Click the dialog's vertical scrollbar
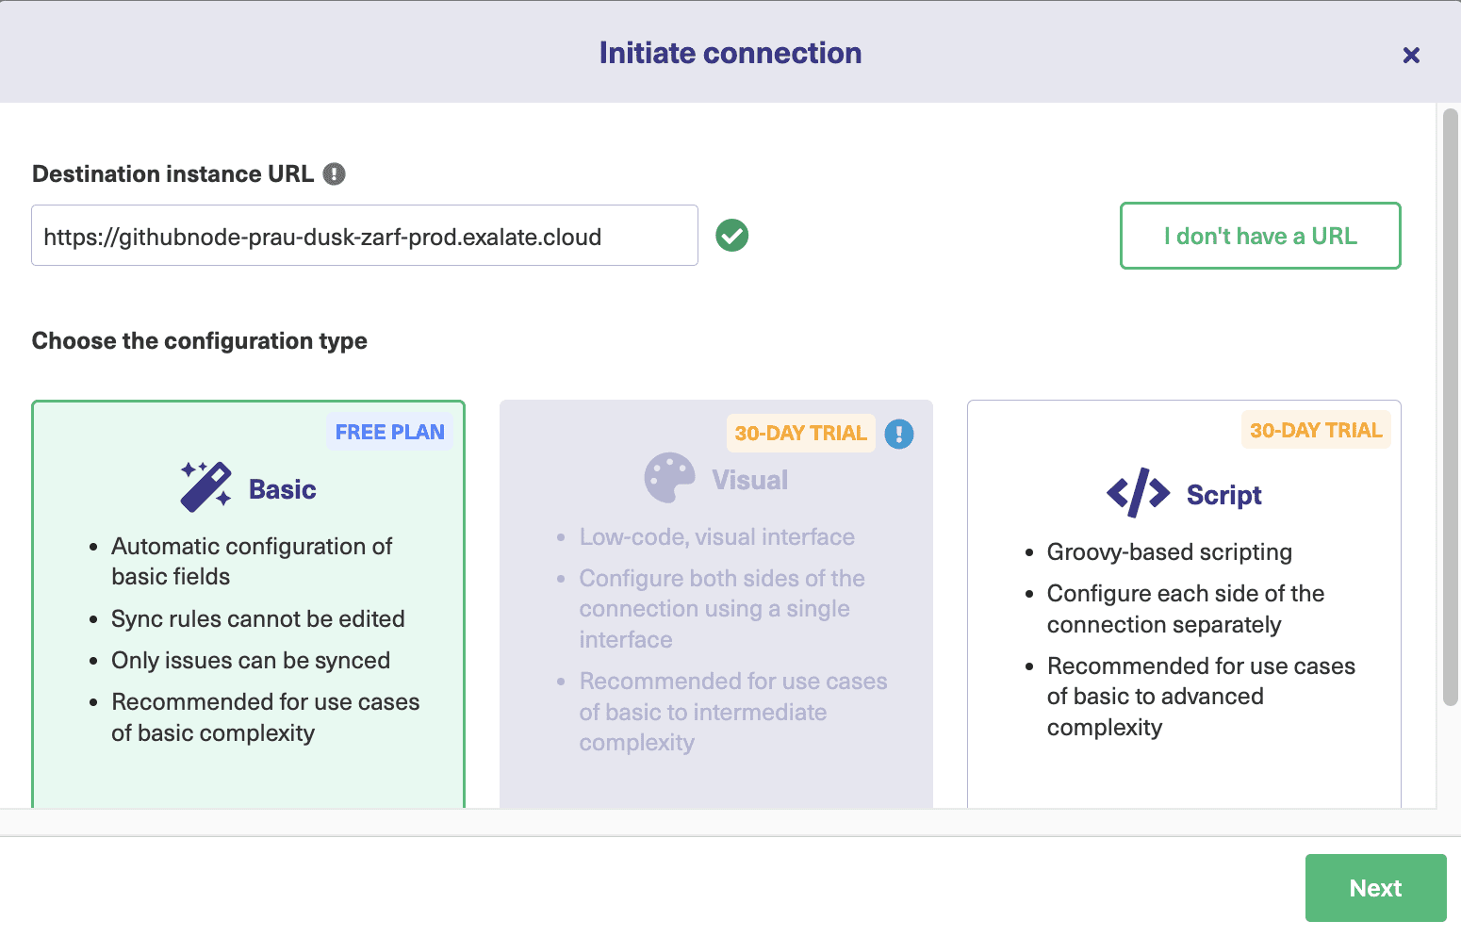Screen dimensions: 1461x937 coord(1450,405)
